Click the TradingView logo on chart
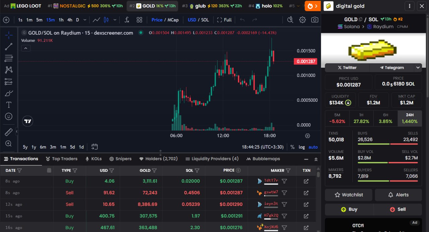Screen dimensions: 429x232 tap(27, 121)
